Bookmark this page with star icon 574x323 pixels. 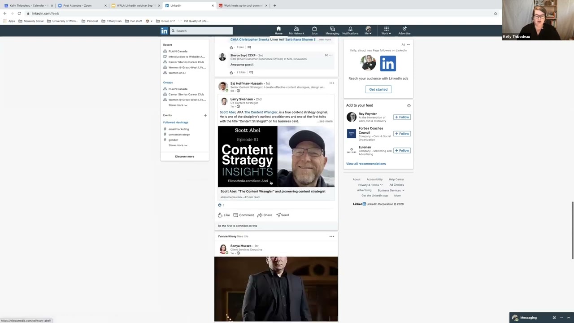[496, 13]
